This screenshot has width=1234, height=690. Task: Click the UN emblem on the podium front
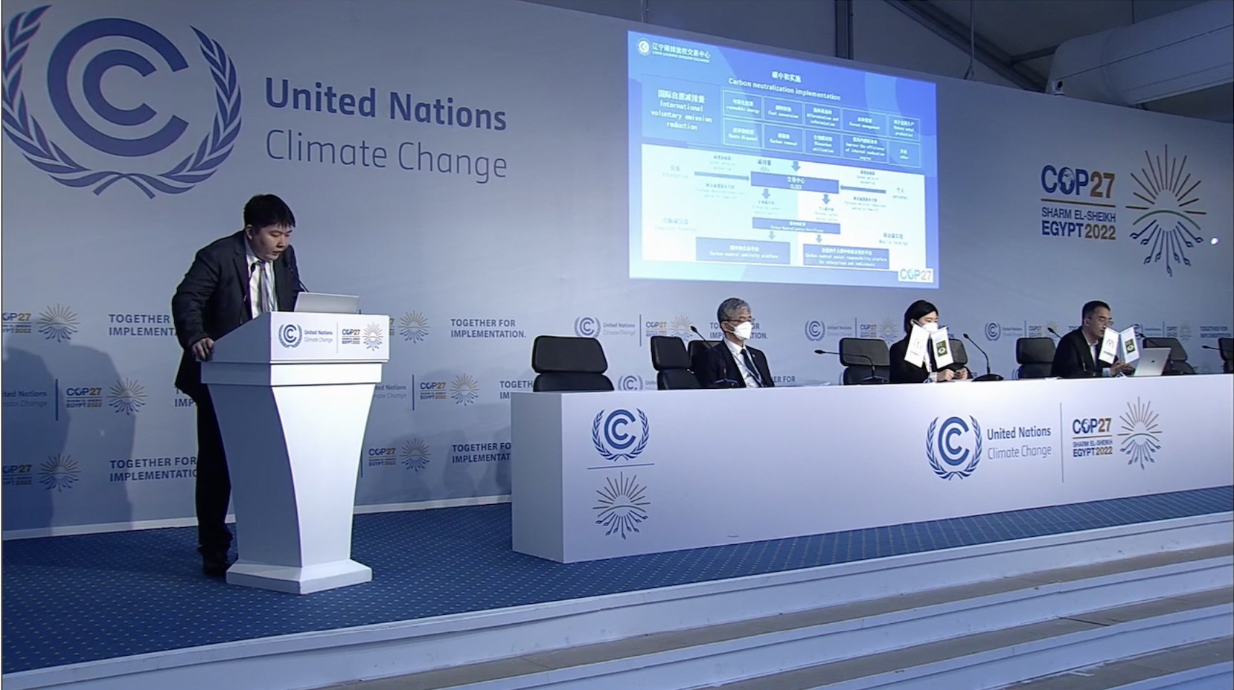click(x=290, y=335)
